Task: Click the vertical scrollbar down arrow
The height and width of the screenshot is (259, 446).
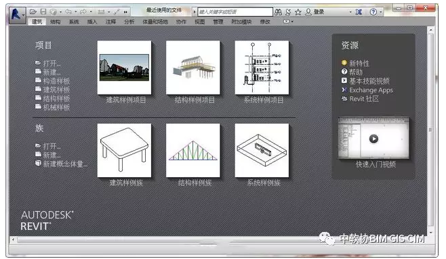Action: pos(430,233)
